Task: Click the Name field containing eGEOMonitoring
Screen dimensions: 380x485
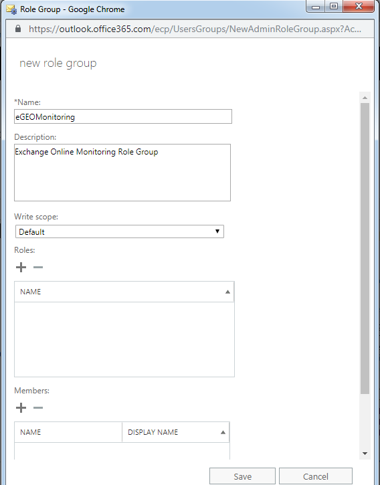Action: pos(123,116)
